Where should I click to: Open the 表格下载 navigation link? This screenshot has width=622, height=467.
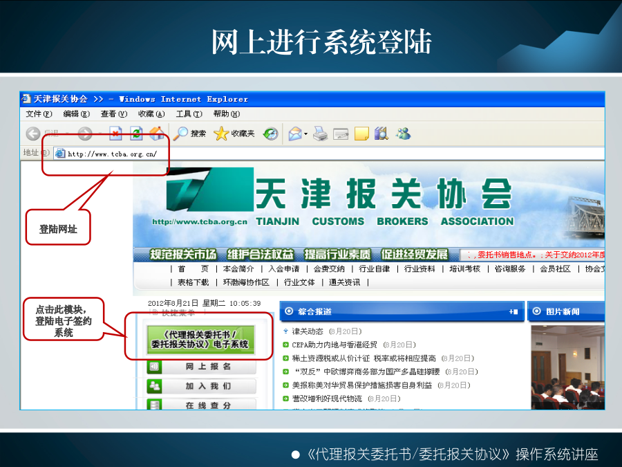coord(194,282)
